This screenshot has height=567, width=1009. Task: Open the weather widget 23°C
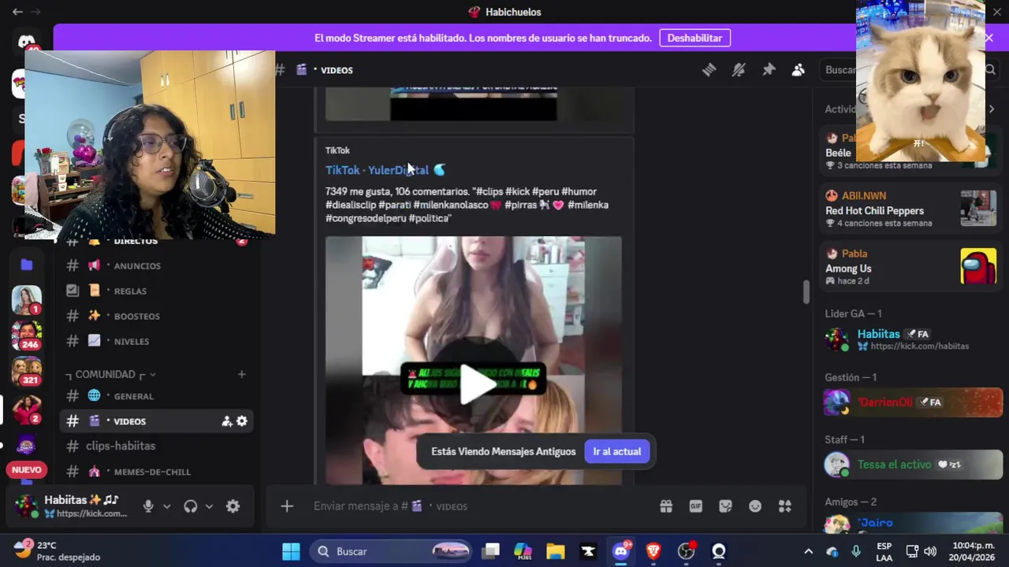[x=57, y=550]
